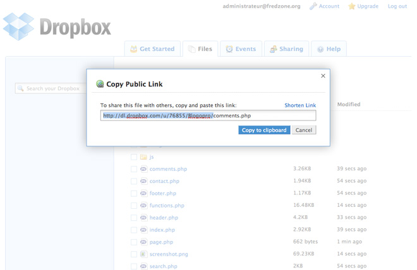Open functions.php file link
417x270 pixels.
[167, 206]
